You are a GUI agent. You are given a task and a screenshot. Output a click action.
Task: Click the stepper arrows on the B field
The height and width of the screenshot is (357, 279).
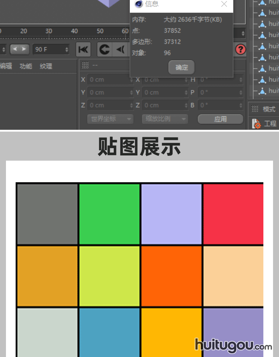pos(241,105)
